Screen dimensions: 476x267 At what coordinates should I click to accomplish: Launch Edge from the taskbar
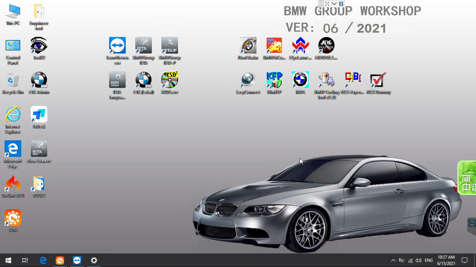(43, 260)
